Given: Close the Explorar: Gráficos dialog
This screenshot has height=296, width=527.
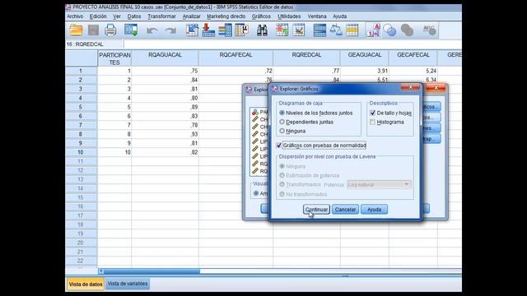Looking at the screenshot, I should [x=410, y=88].
